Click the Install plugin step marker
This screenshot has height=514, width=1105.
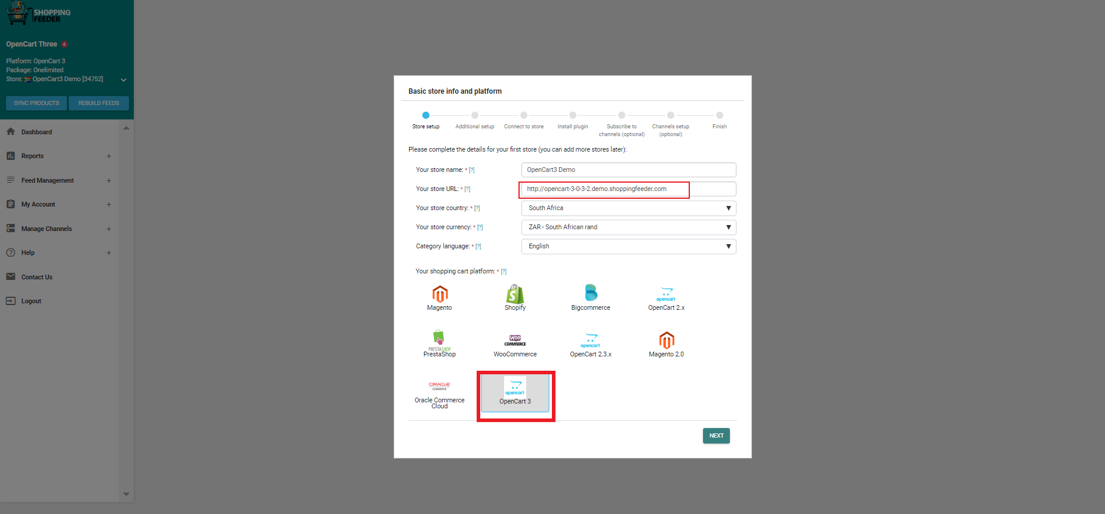coord(573,115)
